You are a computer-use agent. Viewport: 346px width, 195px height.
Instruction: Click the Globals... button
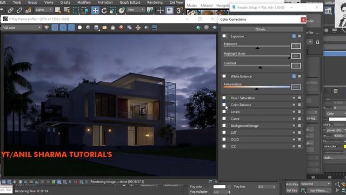tap(262, 29)
